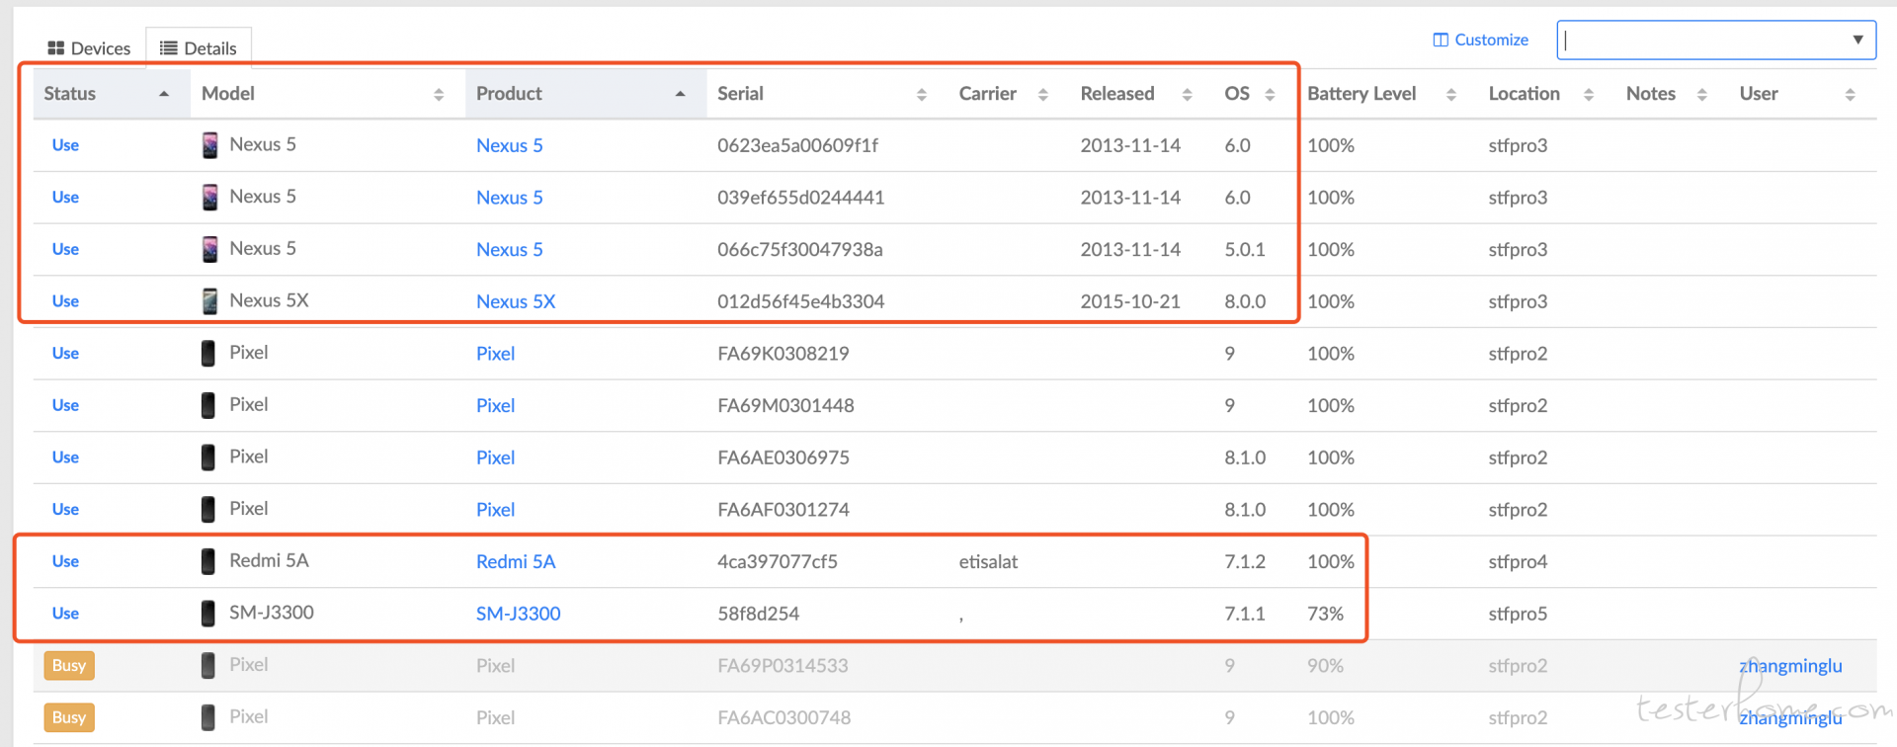Open Pixel product link for FA69K0308219
1897x747 pixels.
[496, 354]
